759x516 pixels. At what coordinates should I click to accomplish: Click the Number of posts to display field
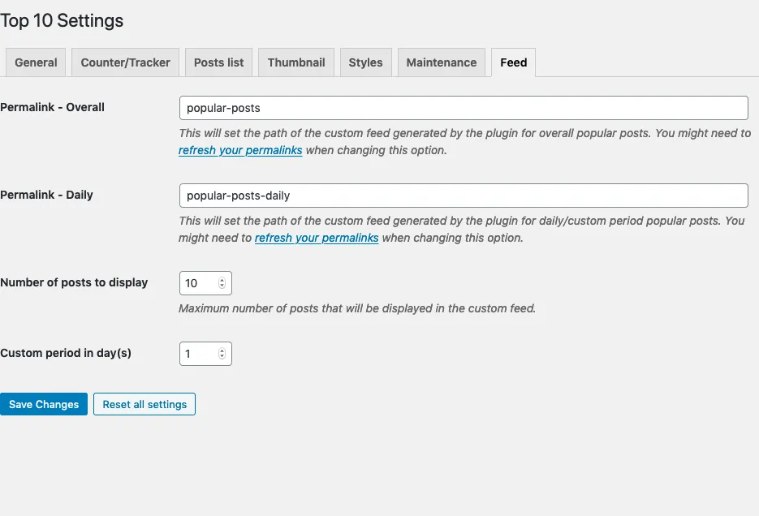click(x=197, y=283)
